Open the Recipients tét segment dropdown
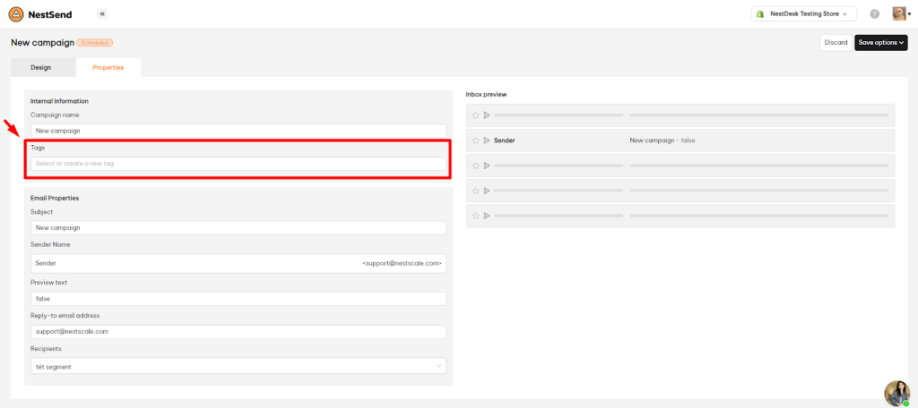 238,367
